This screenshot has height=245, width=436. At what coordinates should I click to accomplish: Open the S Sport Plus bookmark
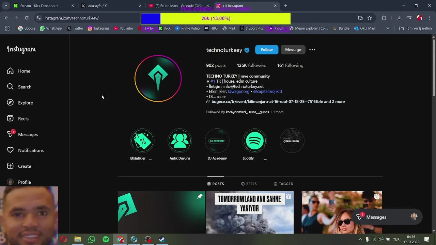[x=252, y=28]
